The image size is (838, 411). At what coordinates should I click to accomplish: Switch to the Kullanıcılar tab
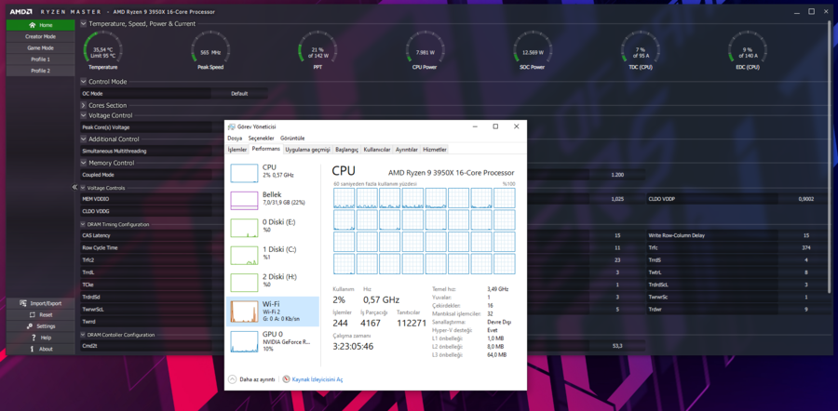coord(377,150)
